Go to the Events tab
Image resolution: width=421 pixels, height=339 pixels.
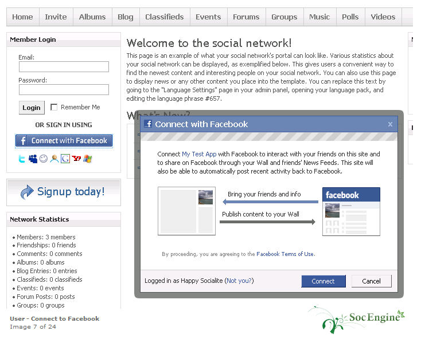click(208, 17)
